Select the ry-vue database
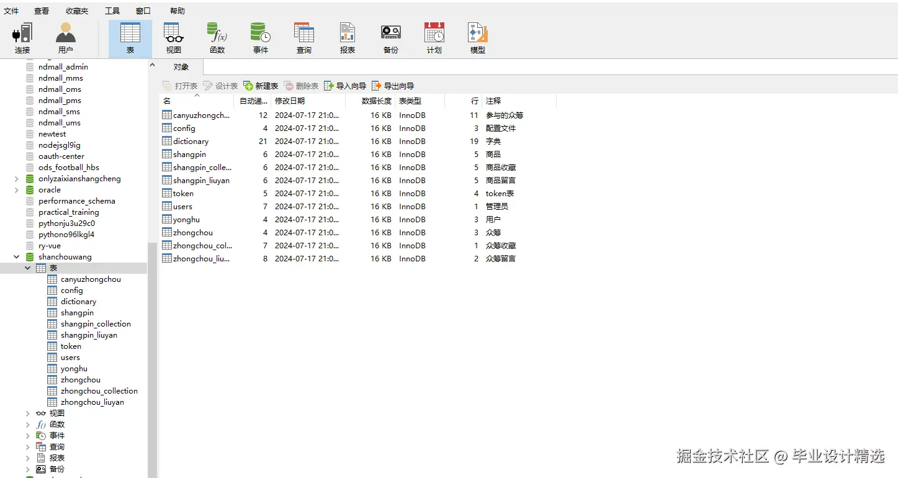The height and width of the screenshot is (478, 898). (50, 246)
